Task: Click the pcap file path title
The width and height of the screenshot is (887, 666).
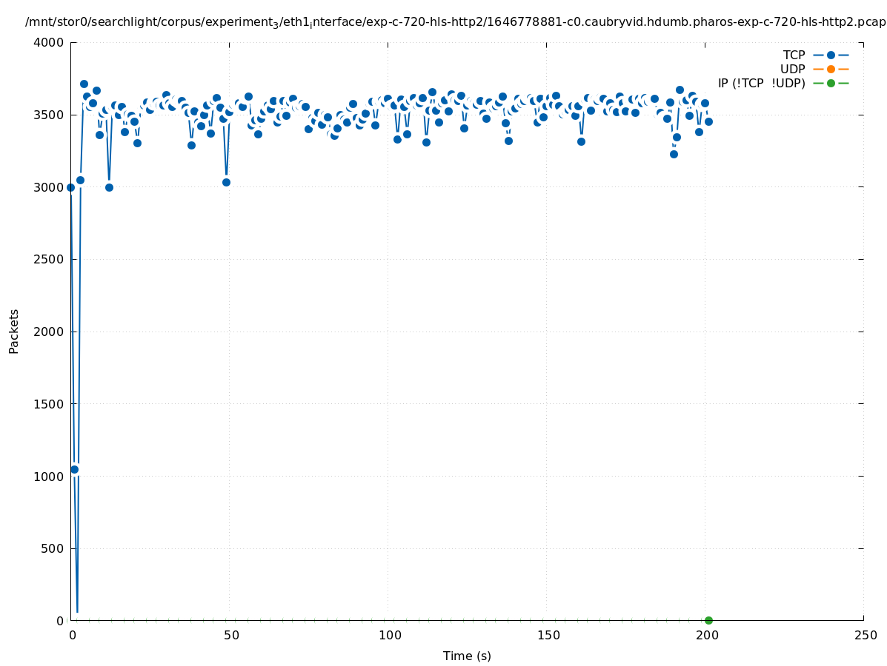Action: [455, 22]
